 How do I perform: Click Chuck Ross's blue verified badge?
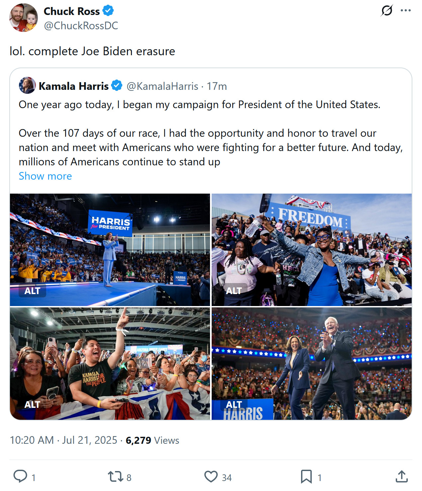tap(108, 11)
